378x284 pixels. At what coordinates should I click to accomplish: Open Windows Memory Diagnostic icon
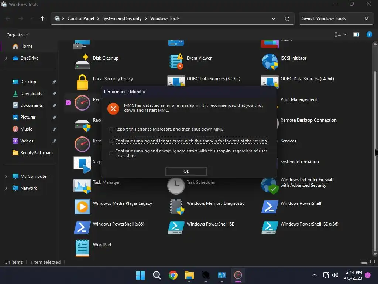pos(177,207)
